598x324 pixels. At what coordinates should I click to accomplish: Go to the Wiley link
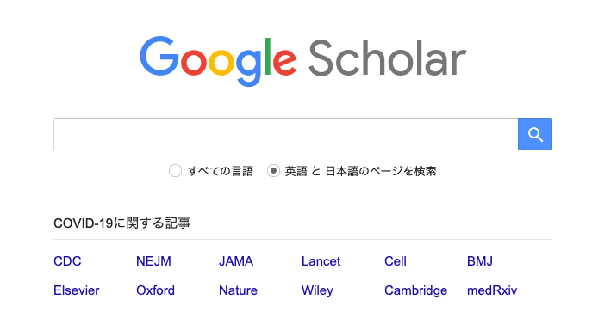317,290
